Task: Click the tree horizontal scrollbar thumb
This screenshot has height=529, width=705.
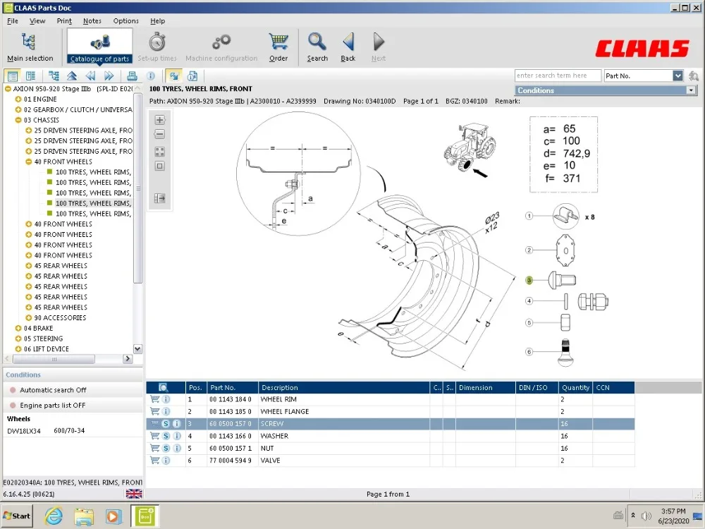Action: pos(54,359)
